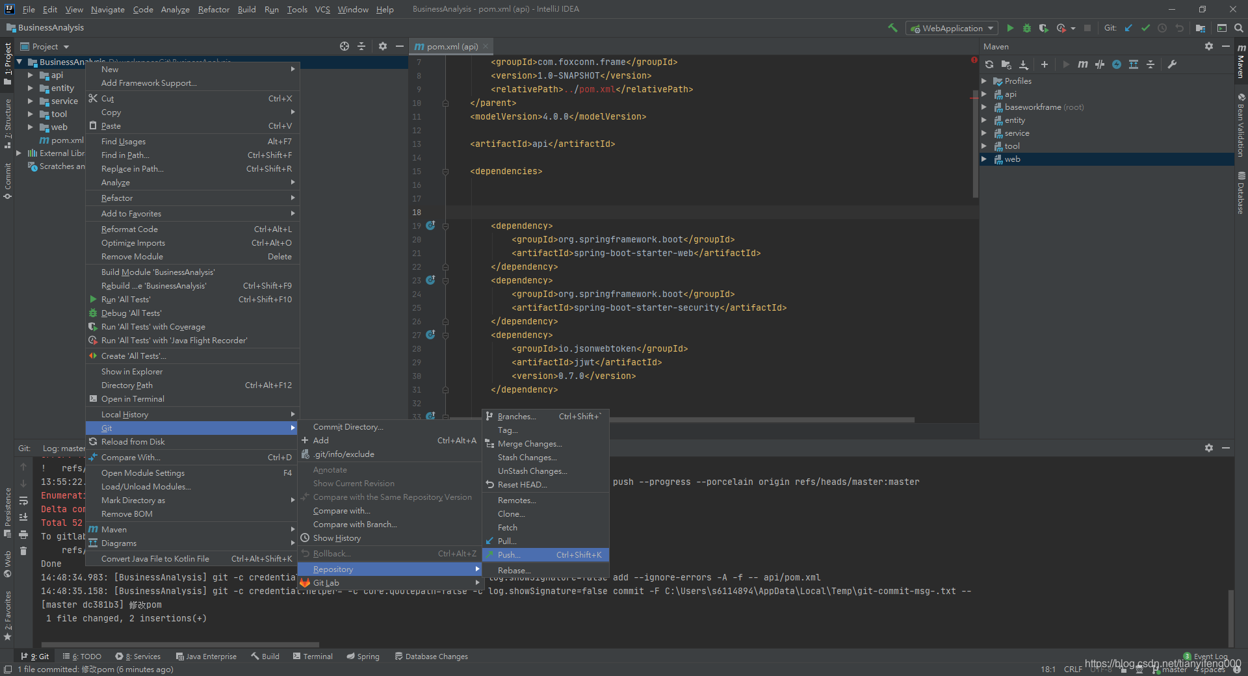The image size is (1248, 676).
Task: Expand Profiles node in Maven panel
Action: click(x=984, y=81)
